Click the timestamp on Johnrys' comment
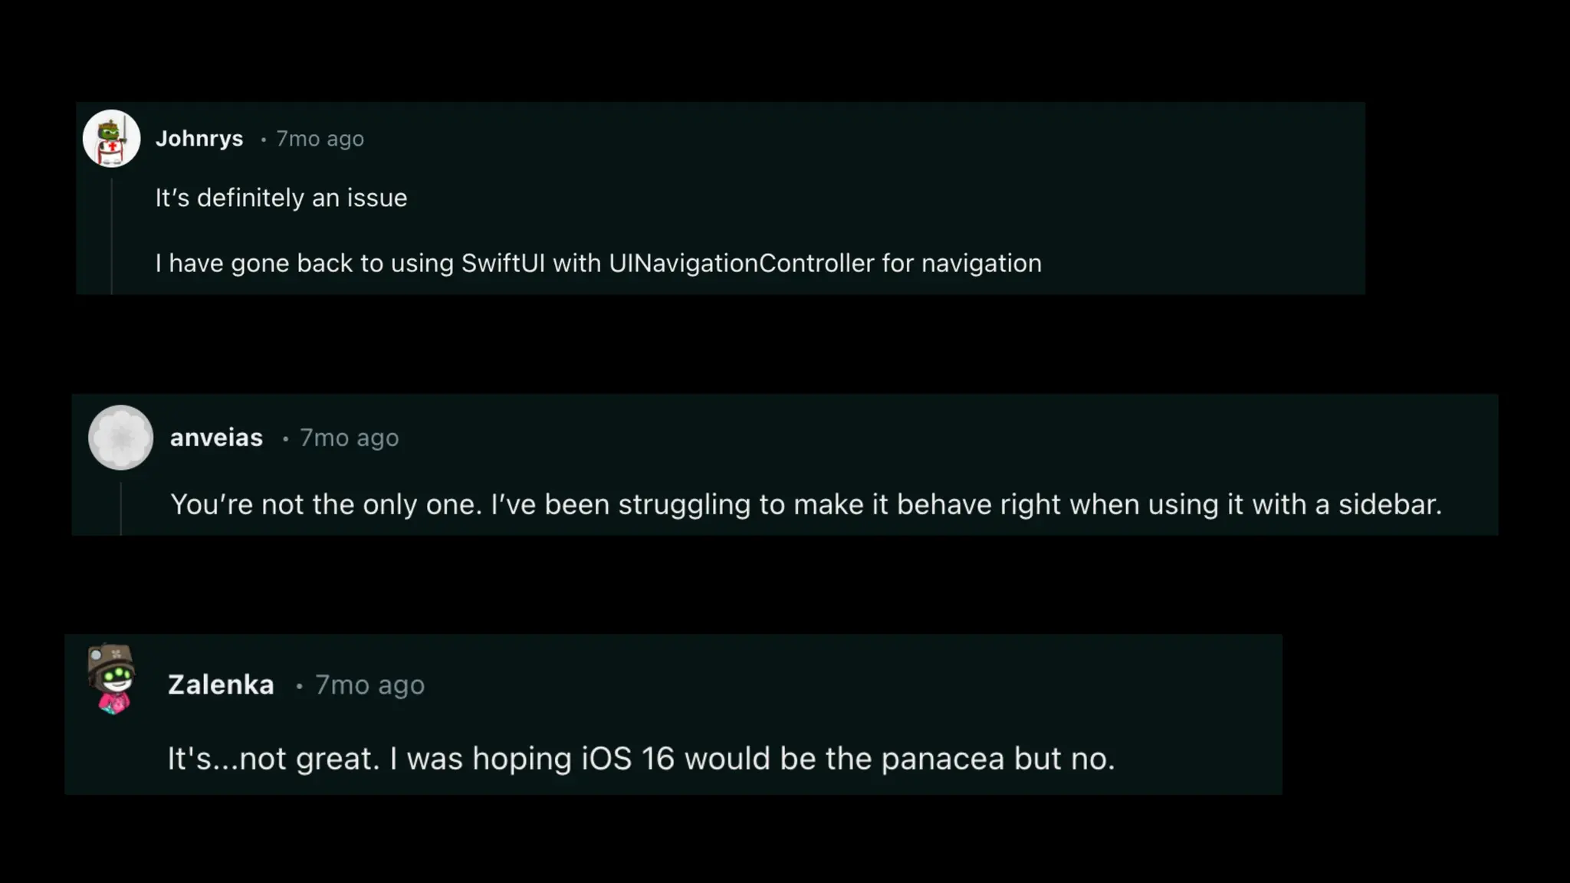This screenshot has height=883, width=1570. [320, 139]
